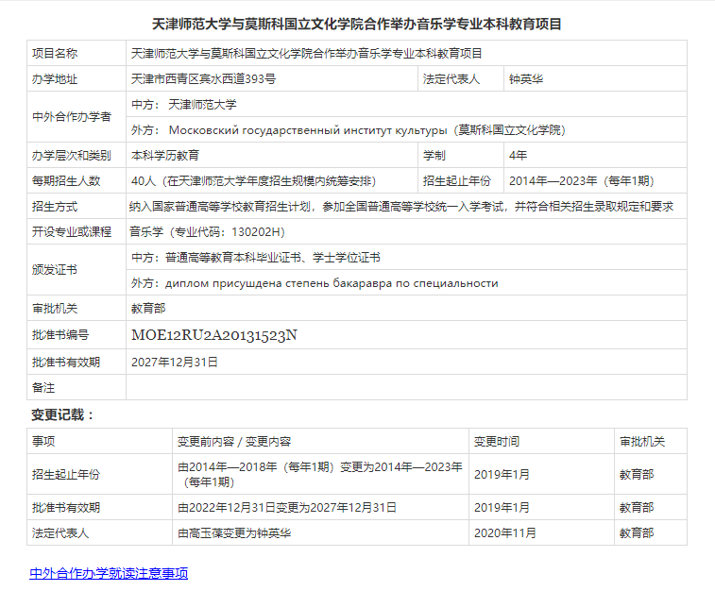
Task: Select the 开设专业或课程 label
Action: tap(72, 232)
